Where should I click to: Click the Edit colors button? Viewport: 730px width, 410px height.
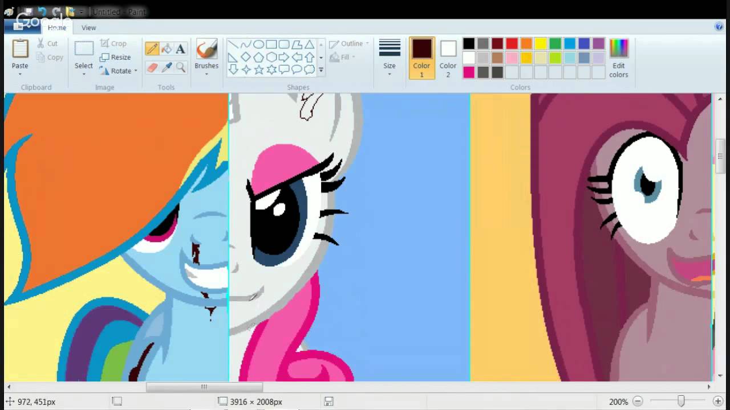point(618,58)
